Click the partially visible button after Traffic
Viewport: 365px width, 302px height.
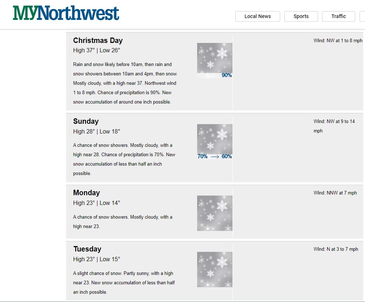coord(362,16)
